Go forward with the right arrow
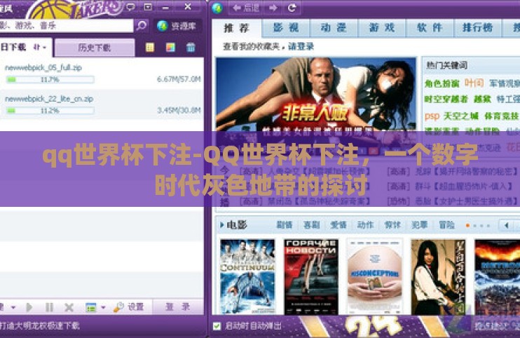 (273, 8)
